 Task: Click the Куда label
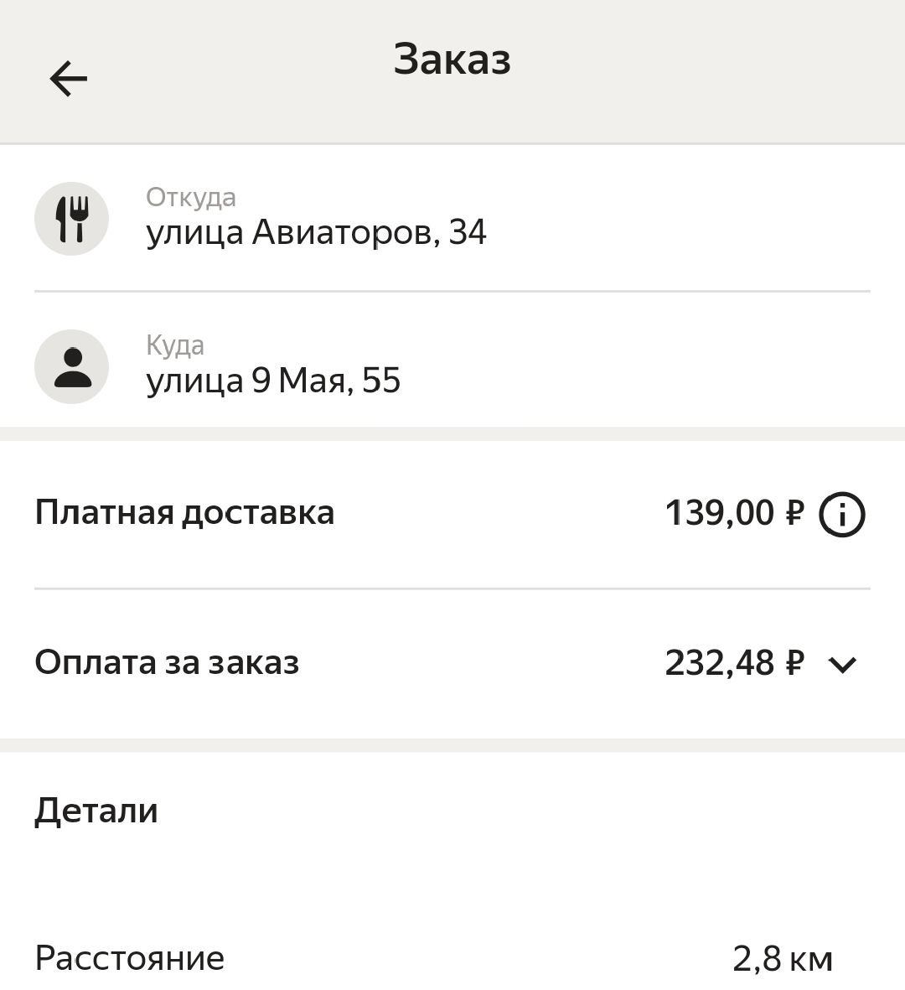point(175,345)
